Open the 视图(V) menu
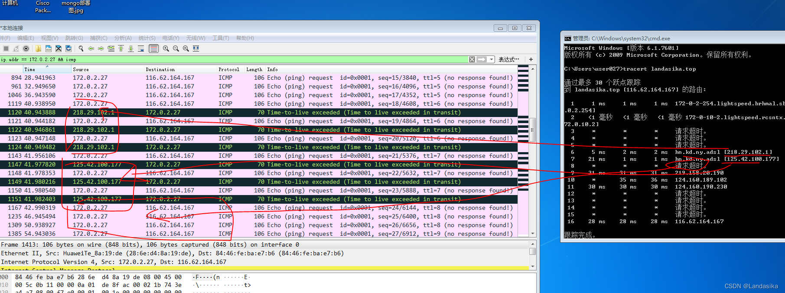The width and height of the screenshot is (785, 293). [x=49, y=38]
